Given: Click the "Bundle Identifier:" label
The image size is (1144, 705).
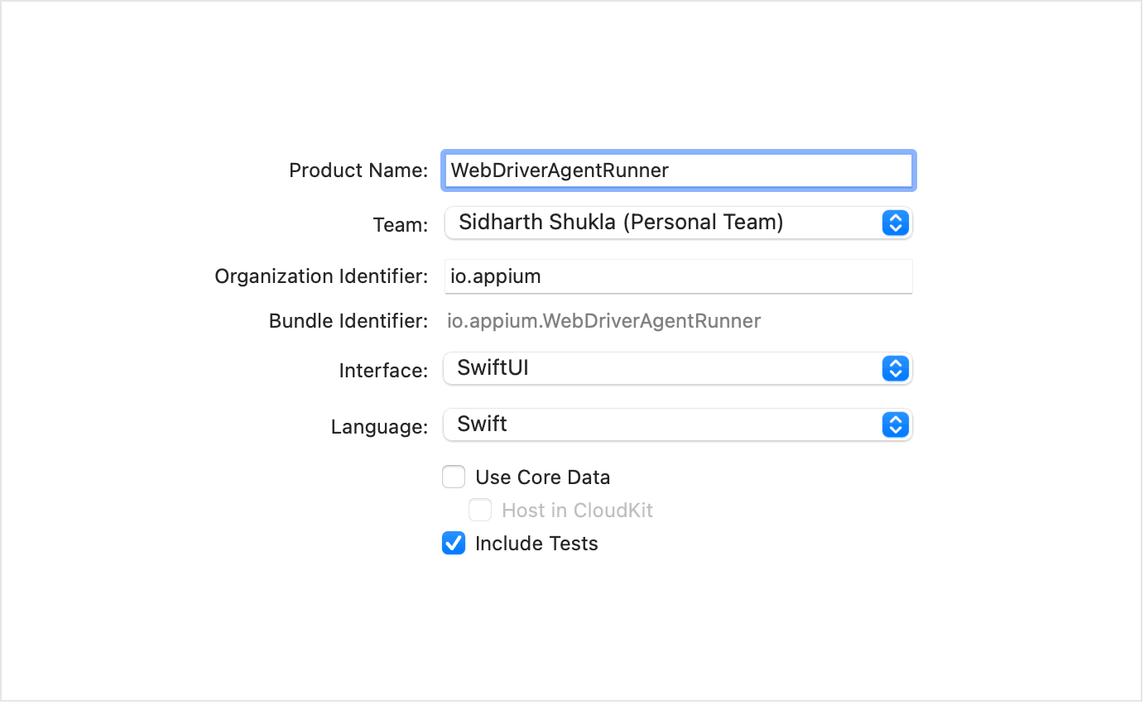Looking at the screenshot, I should pyautogui.click(x=348, y=321).
